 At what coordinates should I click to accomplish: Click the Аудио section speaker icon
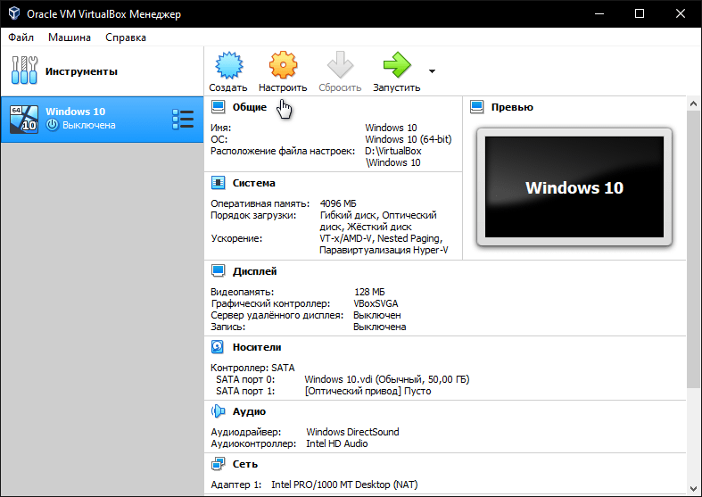218,411
